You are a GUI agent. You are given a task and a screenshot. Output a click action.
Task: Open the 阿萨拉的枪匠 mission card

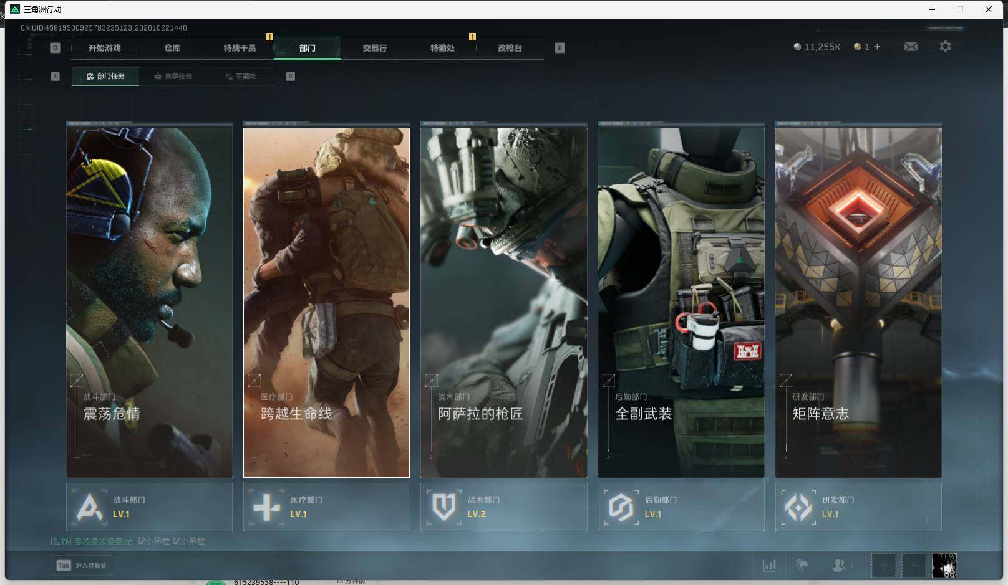click(x=504, y=303)
